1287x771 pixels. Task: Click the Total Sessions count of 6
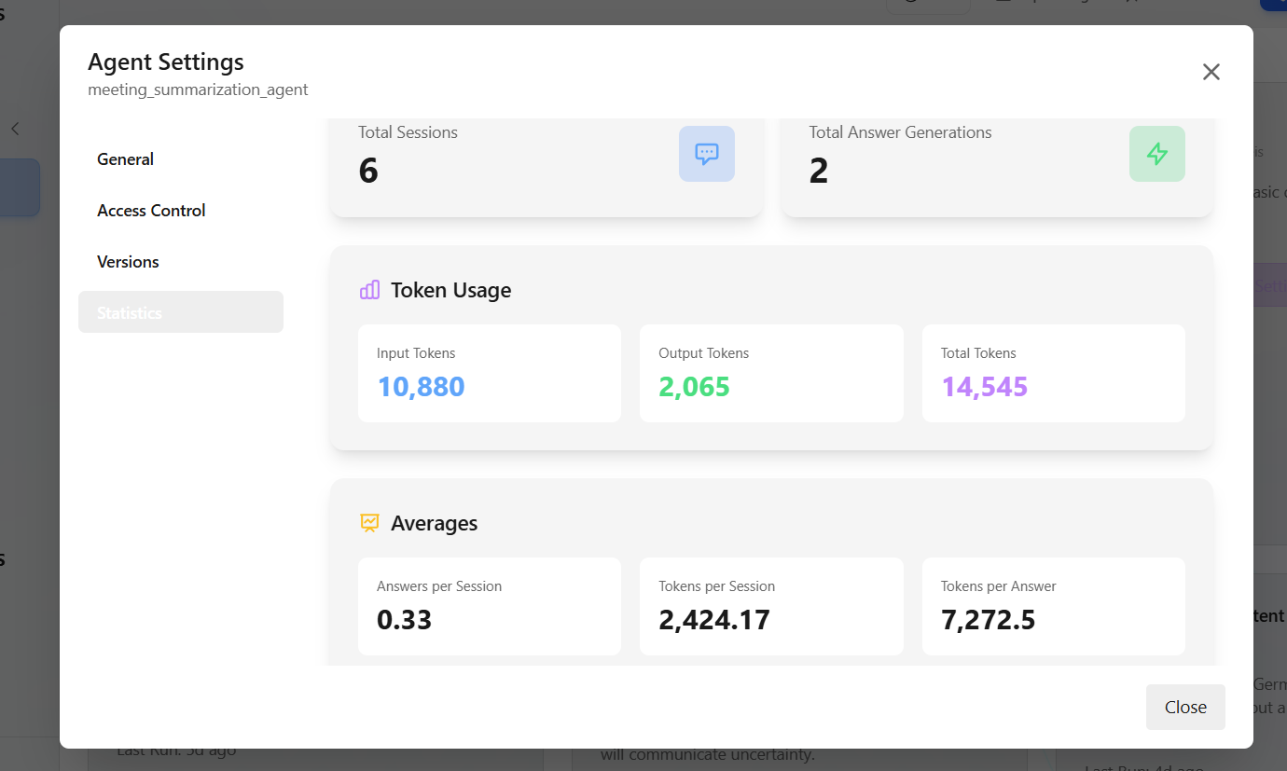(368, 170)
